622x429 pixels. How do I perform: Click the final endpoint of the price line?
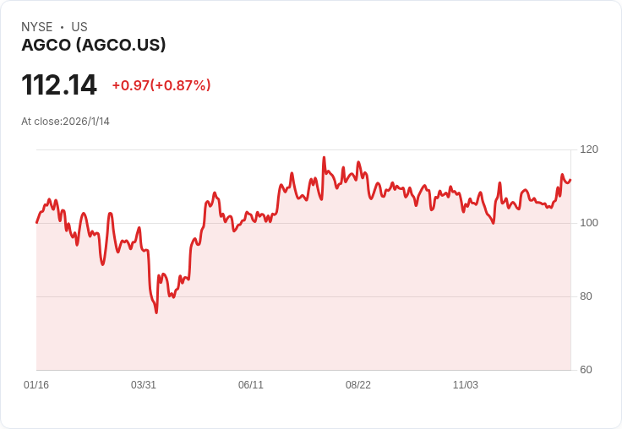pos(570,180)
